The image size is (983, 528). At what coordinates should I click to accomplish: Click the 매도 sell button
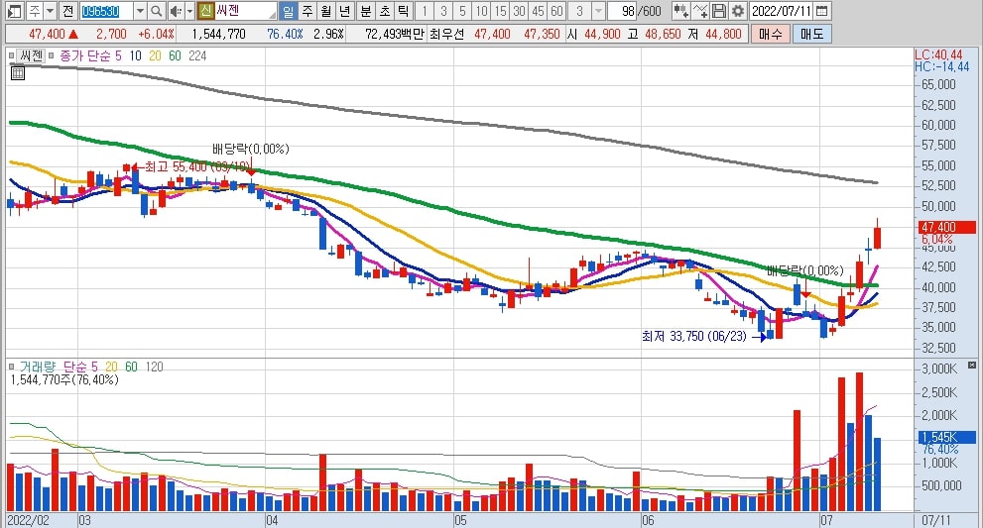point(811,34)
